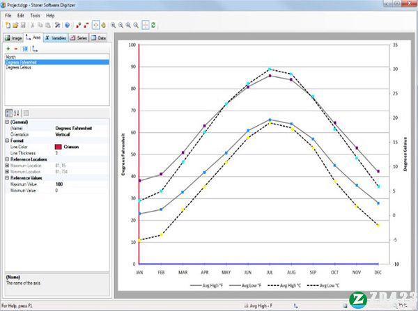Create a new project with the New icon

tap(8, 25)
